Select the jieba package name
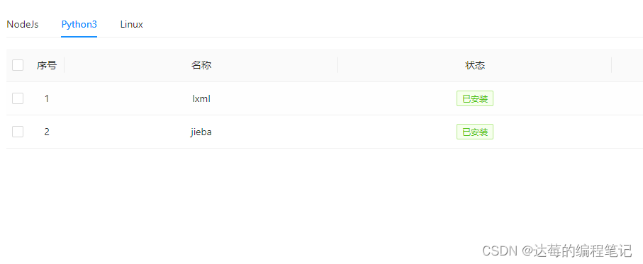 coord(201,132)
